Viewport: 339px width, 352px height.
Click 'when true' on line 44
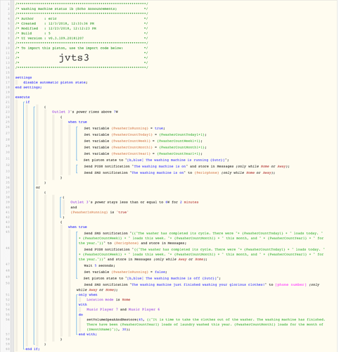coord(77,227)
